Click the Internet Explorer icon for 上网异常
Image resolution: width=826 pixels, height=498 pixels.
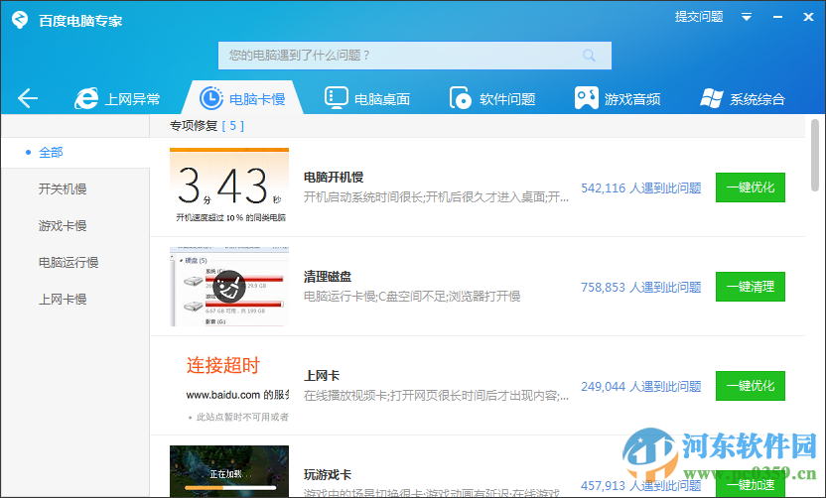click(86, 98)
